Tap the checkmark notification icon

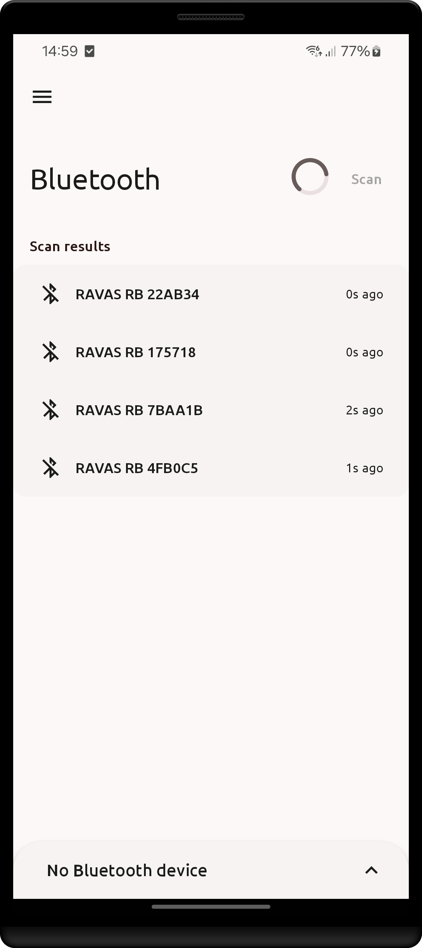(x=89, y=51)
